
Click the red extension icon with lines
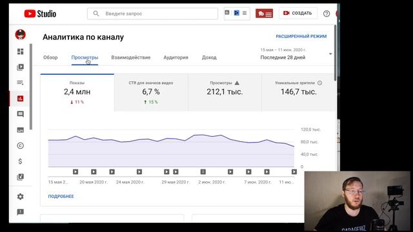point(264,14)
